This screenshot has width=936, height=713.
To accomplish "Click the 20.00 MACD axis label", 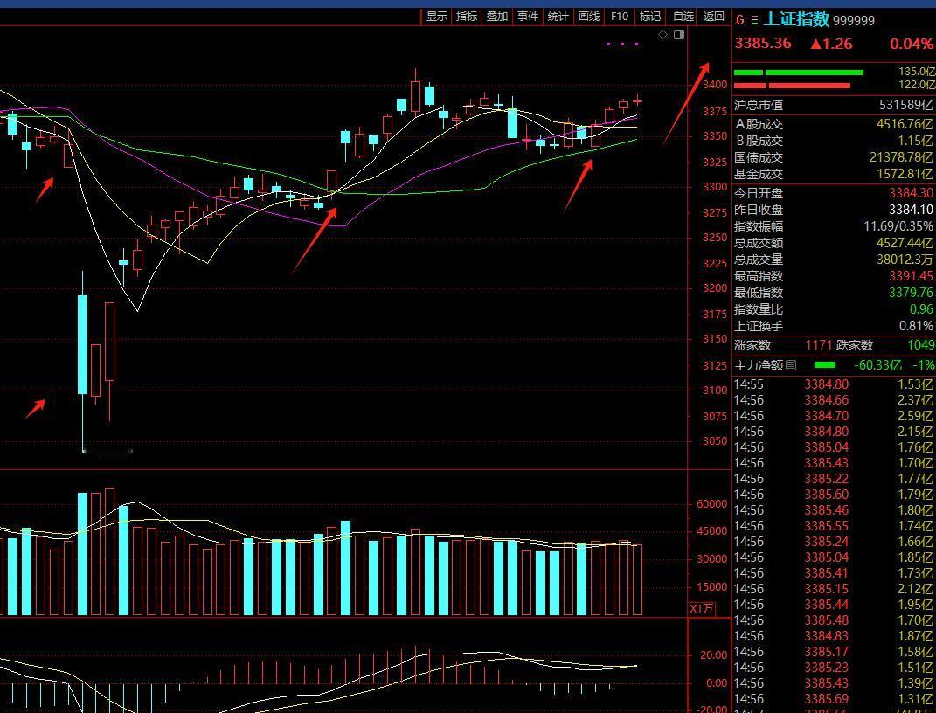I will pos(713,655).
